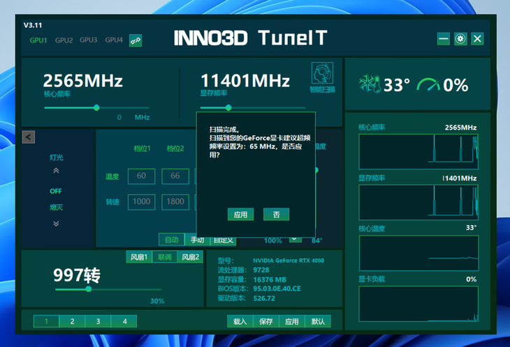
Task: Click bottom 应用 apply button
Action: 292,321
